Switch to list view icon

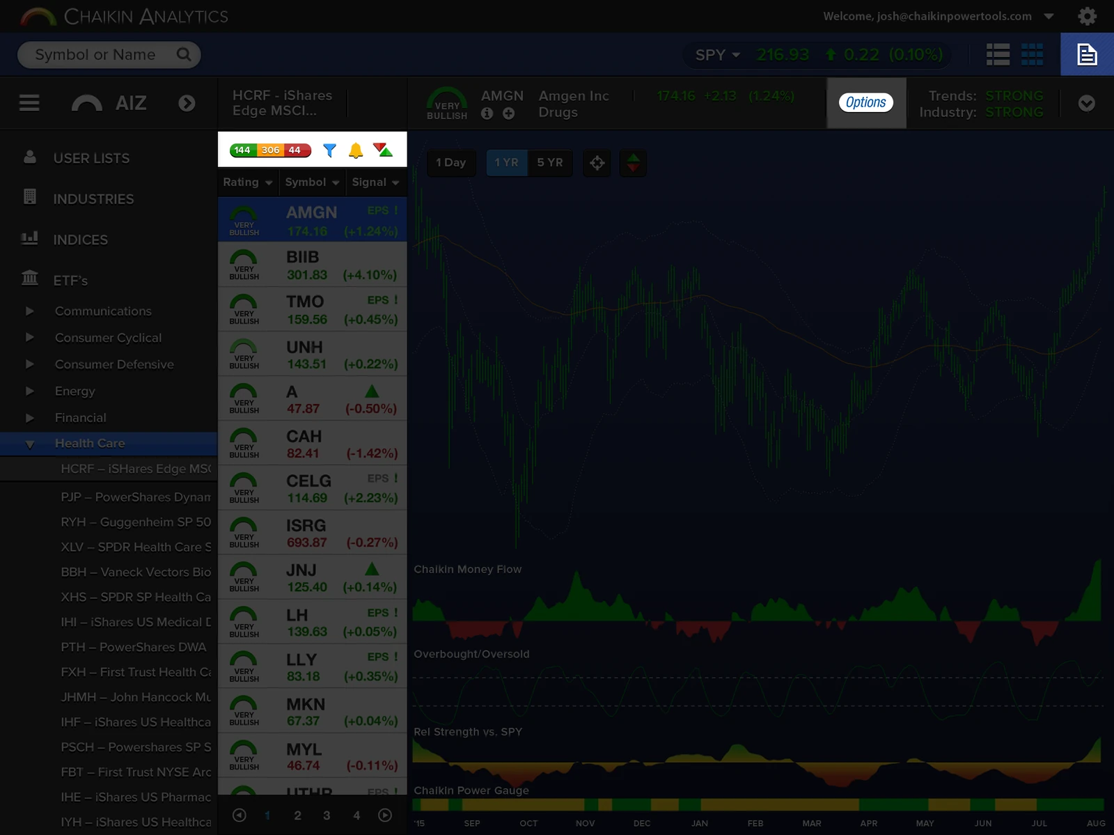pos(998,54)
